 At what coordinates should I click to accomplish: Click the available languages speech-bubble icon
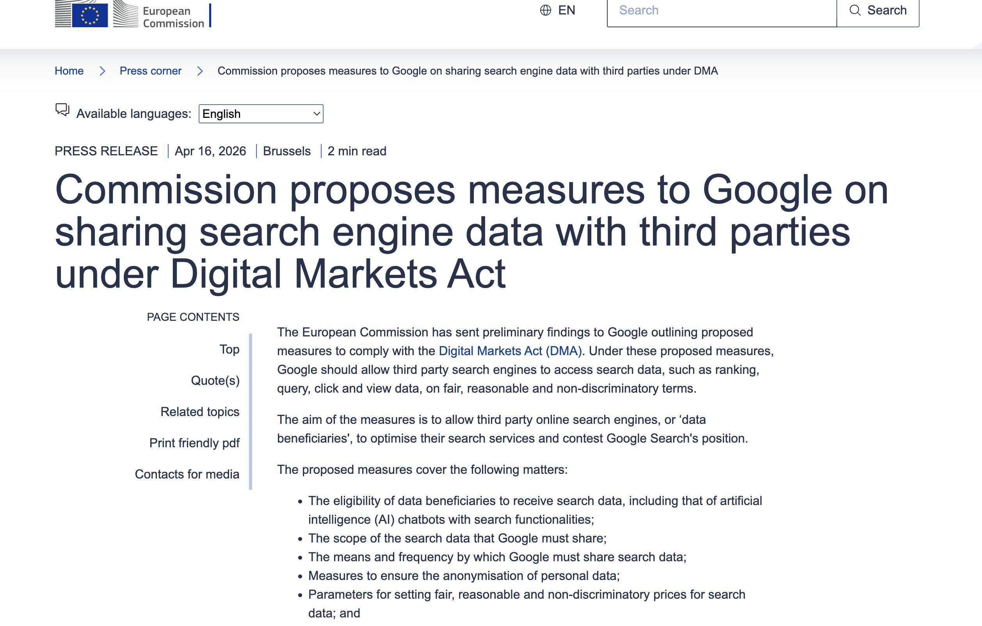point(62,110)
